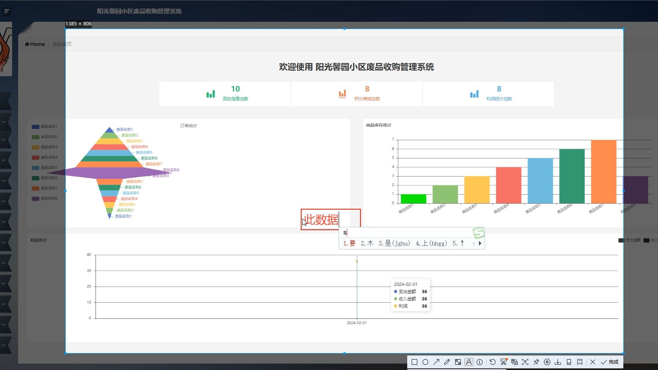
Task: Click the purple 废品名称8 pyramid band
Action: [110, 173]
